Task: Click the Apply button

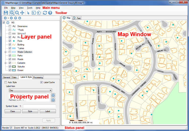Action: 49,120
